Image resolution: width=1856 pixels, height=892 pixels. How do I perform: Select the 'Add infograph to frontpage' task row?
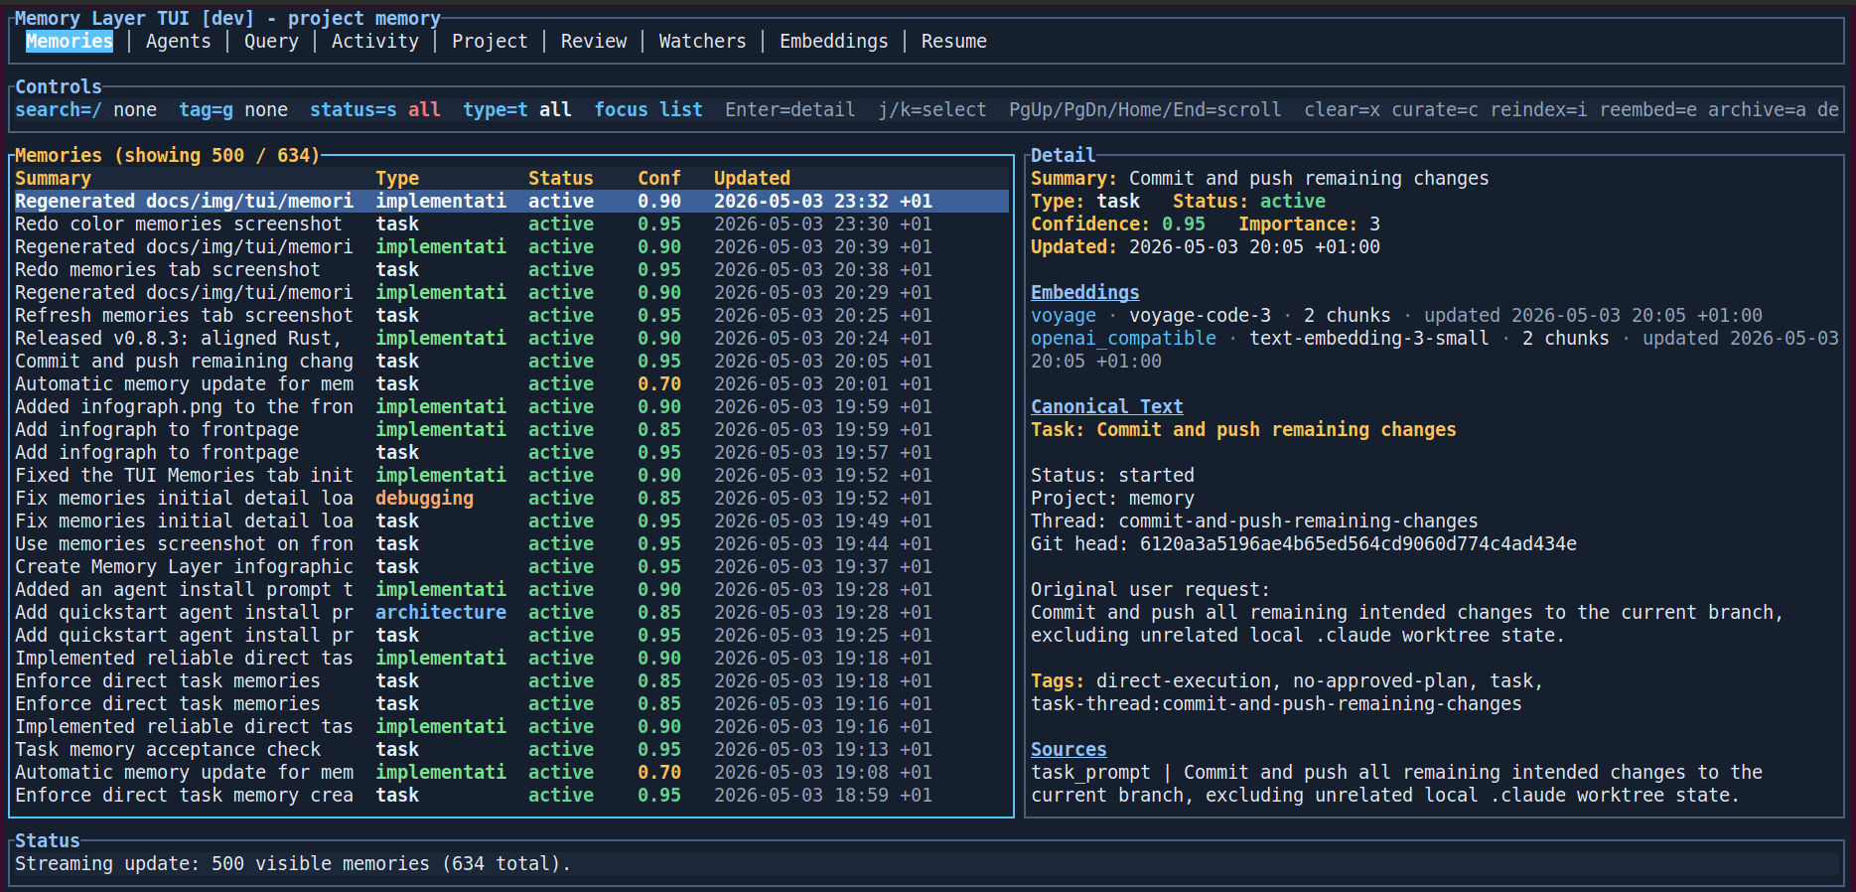point(510,452)
